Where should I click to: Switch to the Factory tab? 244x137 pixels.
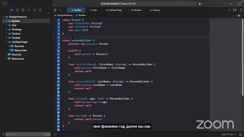pos(155,10)
